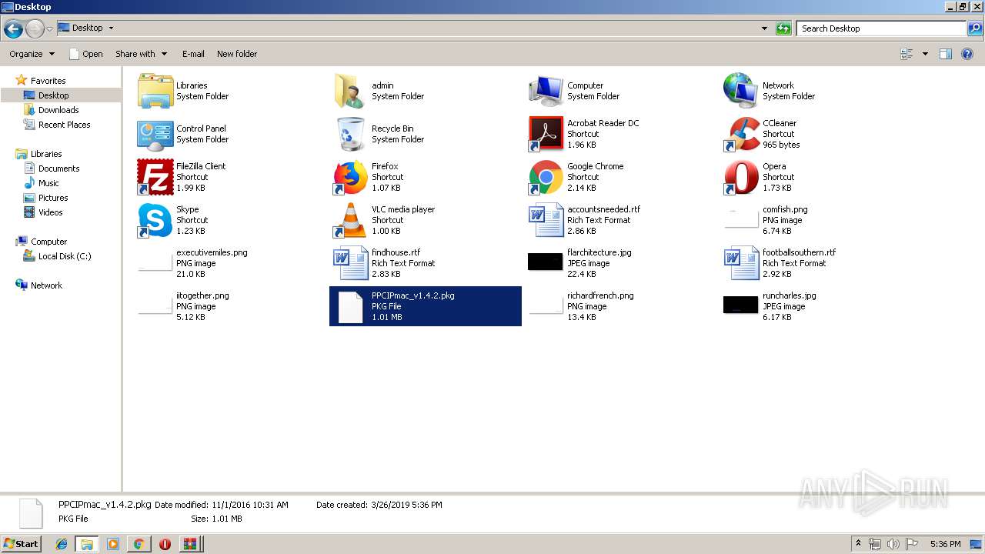Select the Google Chrome shortcut icon
Screen dimensions: 985x554
[546, 177]
